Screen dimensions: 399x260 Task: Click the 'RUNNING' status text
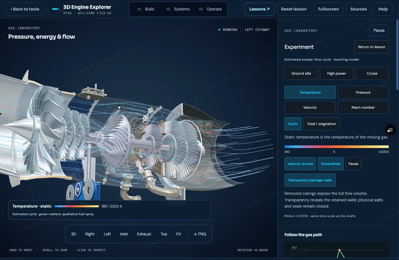230,30
